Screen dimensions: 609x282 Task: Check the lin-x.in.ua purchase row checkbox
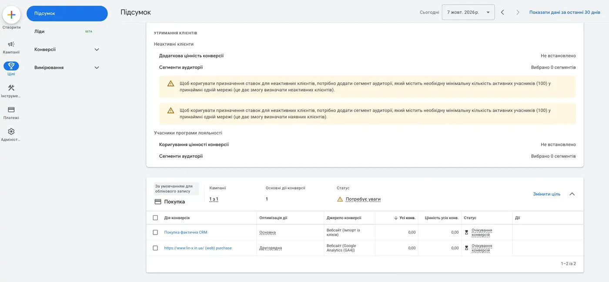[x=155, y=248]
